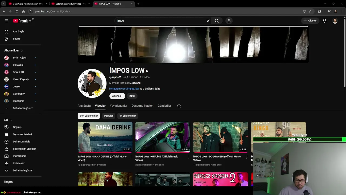Open browser extensions puzzle icon
Viewport: 346px width, 195px height.
pyautogui.click(x=320, y=11)
